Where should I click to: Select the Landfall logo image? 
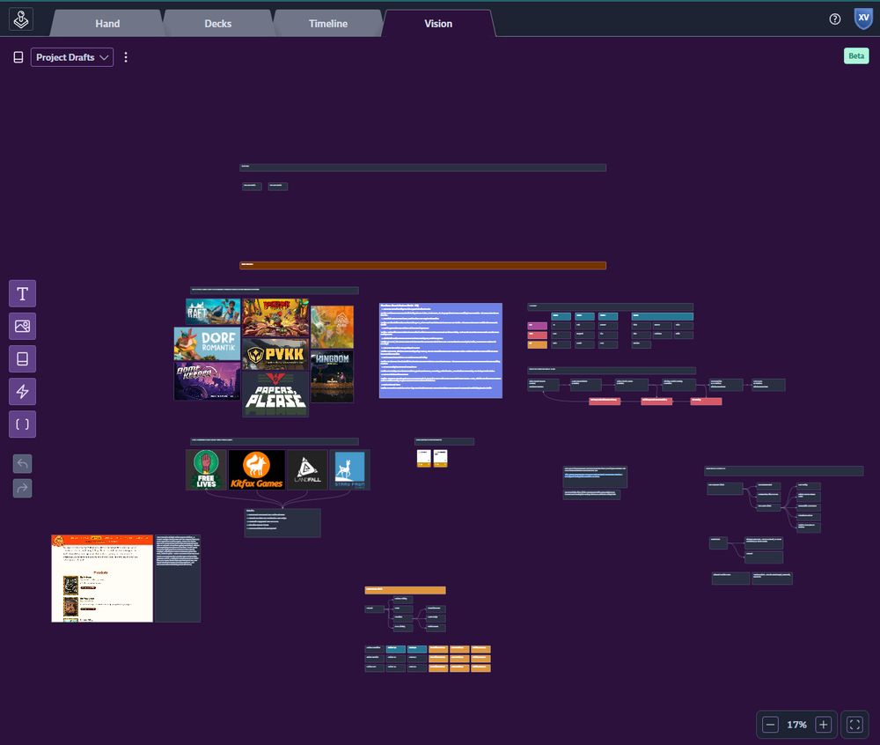click(307, 469)
